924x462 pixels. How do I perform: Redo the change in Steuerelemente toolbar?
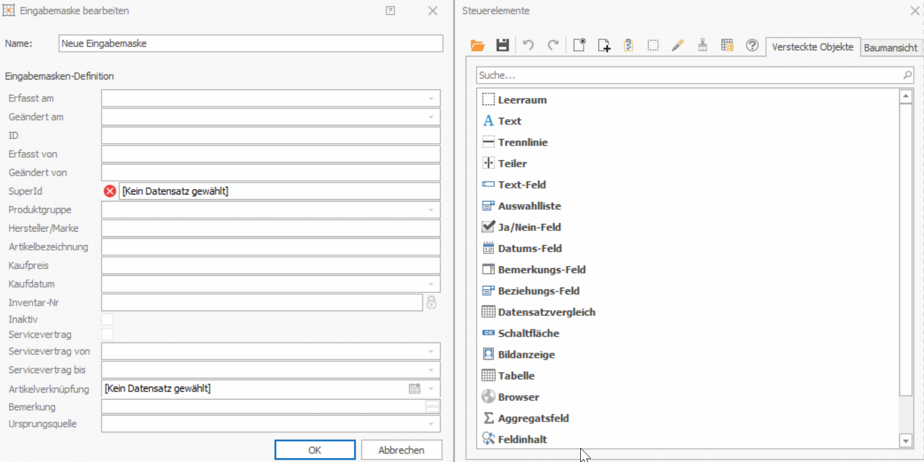553,45
